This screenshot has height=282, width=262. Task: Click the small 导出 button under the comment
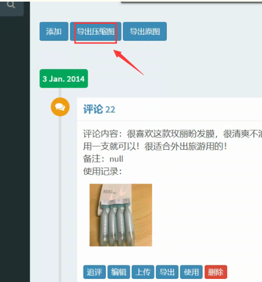tap(167, 272)
